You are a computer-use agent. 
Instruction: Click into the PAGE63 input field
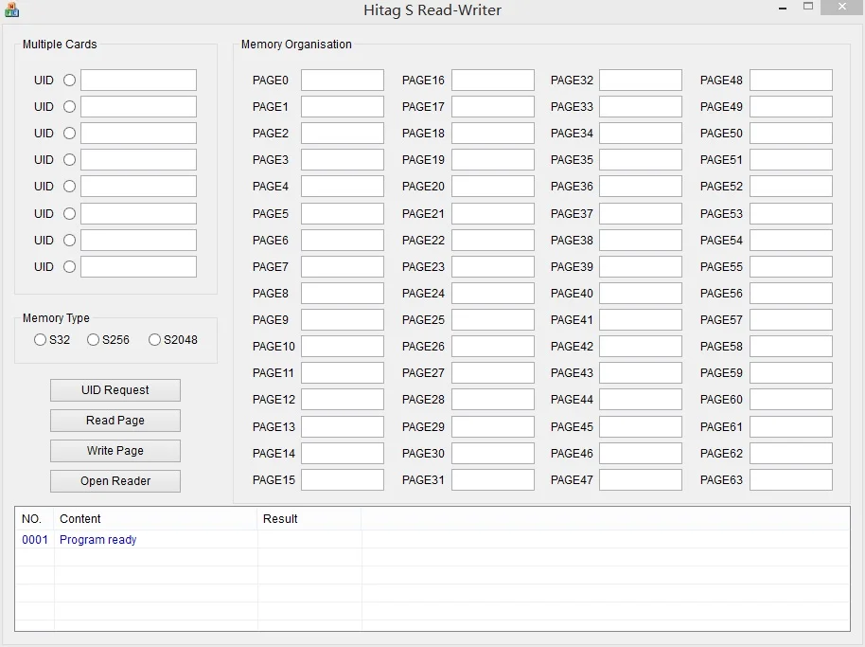[x=791, y=479]
